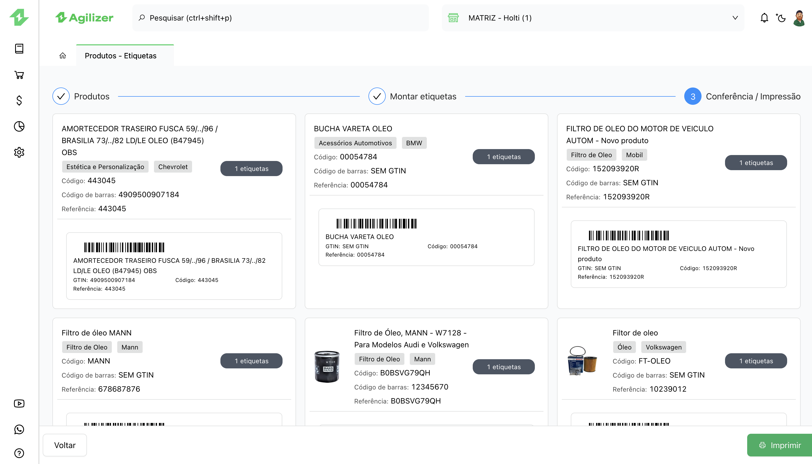
Task: Open notifications bell icon
Action: pyautogui.click(x=764, y=18)
